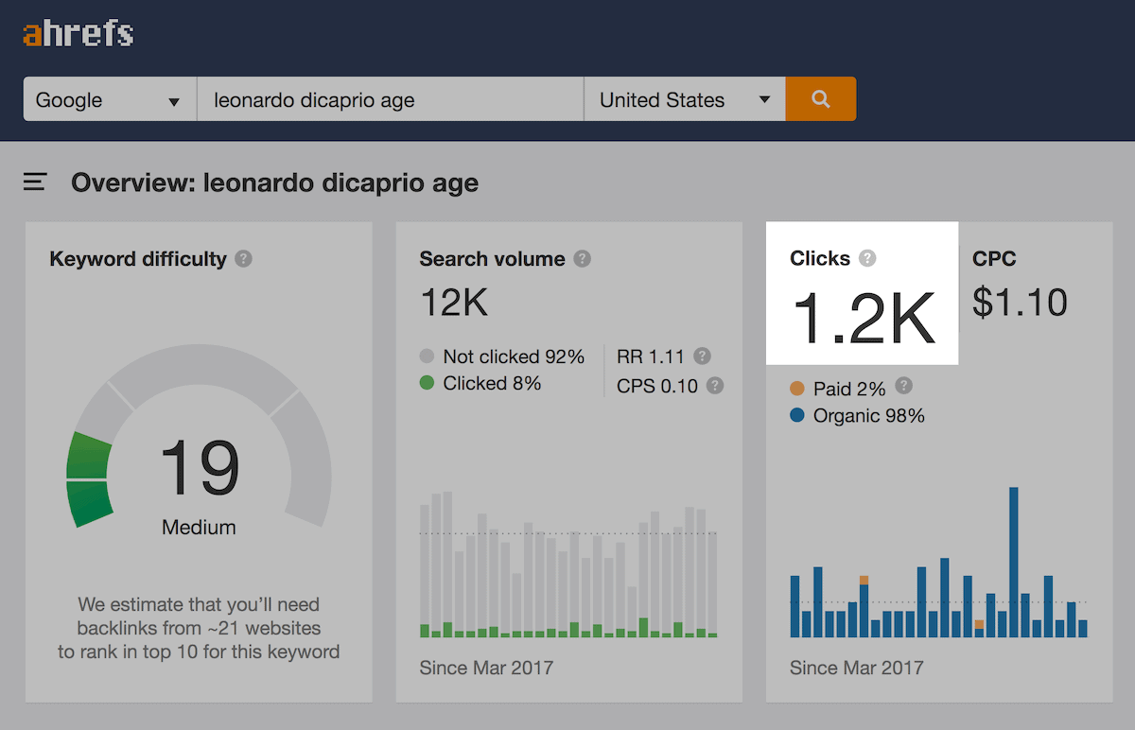1135x730 pixels.
Task: Click the 'Clicked 8%' label
Action: coord(493,383)
